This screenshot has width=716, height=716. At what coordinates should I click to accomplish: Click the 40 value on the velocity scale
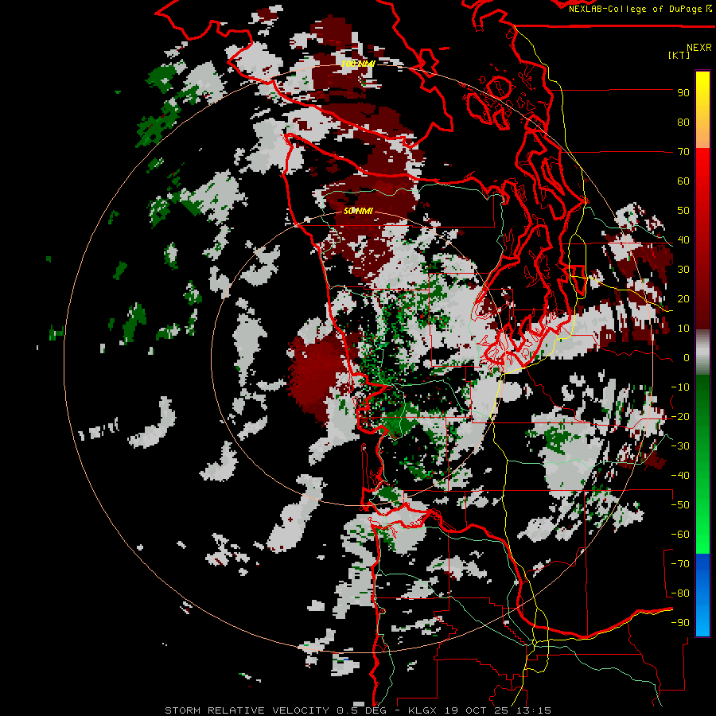(683, 240)
